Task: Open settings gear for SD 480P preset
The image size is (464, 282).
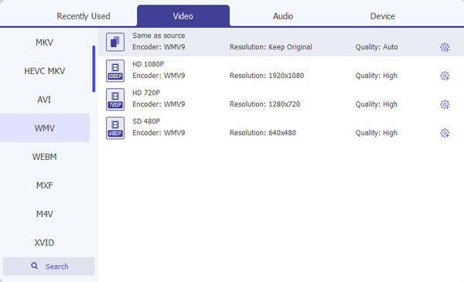Action: (x=445, y=133)
